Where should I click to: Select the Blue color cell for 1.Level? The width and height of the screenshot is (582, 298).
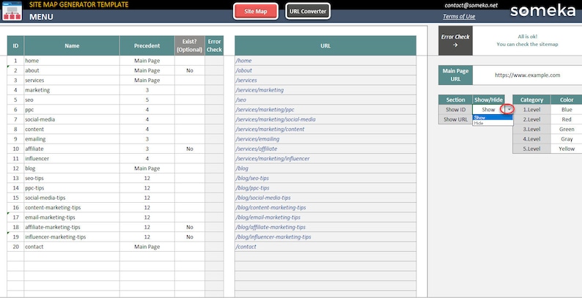click(x=567, y=109)
